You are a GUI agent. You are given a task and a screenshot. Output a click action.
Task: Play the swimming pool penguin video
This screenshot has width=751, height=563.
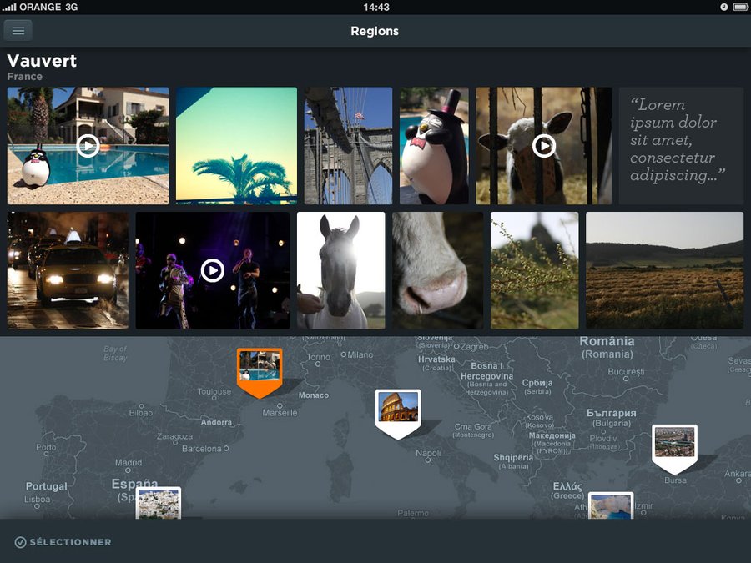(88, 146)
